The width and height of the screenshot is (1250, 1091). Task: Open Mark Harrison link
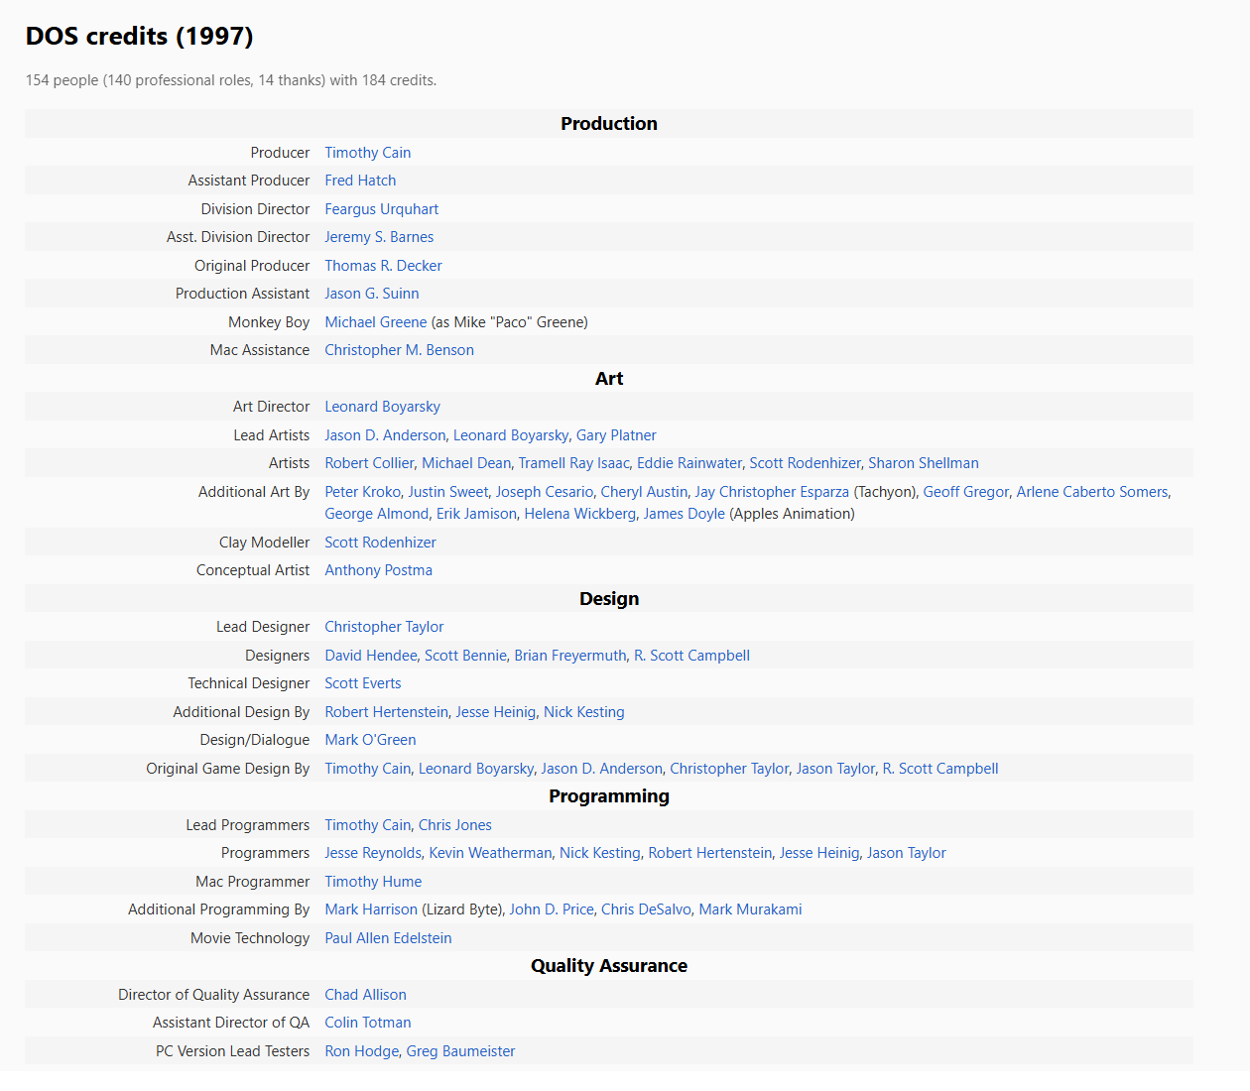click(370, 909)
